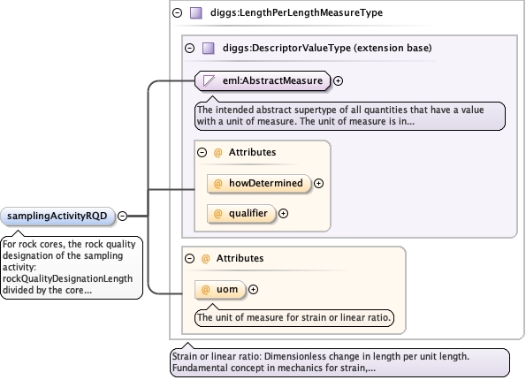Expand the qualifier attribute details

tap(284, 214)
